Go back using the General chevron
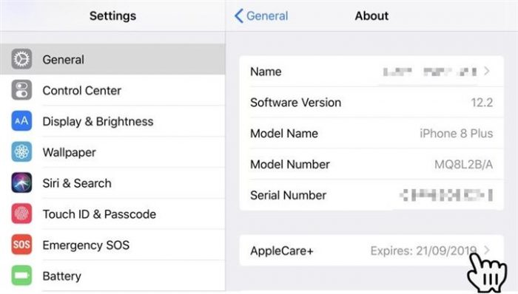Viewport: 518px width, 294px height. coord(239,16)
